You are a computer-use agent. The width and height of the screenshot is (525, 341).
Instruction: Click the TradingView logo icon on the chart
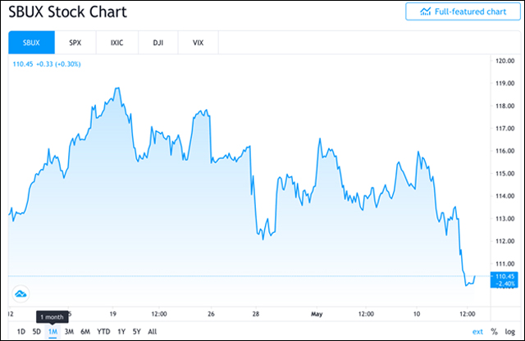point(22,293)
